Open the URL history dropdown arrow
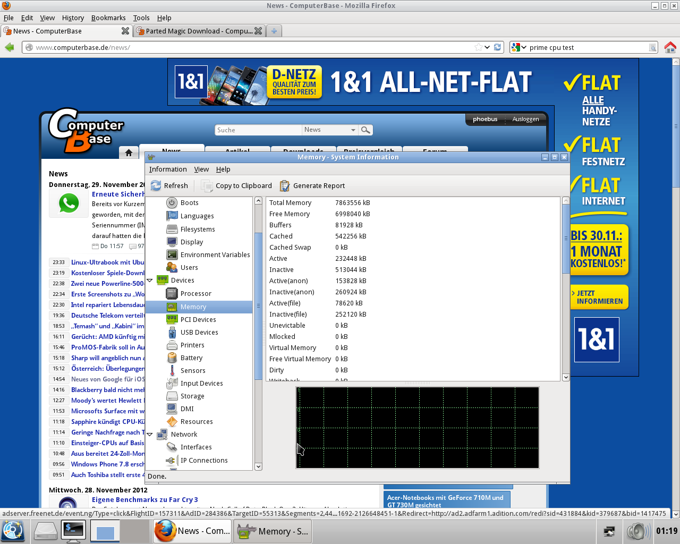This screenshot has height=544, width=680. coord(487,47)
